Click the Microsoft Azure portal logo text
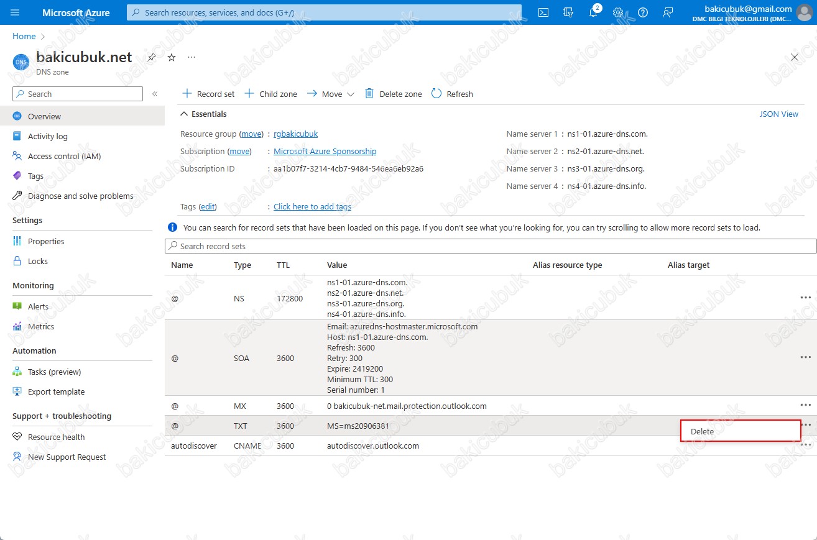The width and height of the screenshot is (817, 540). click(76, 12)
